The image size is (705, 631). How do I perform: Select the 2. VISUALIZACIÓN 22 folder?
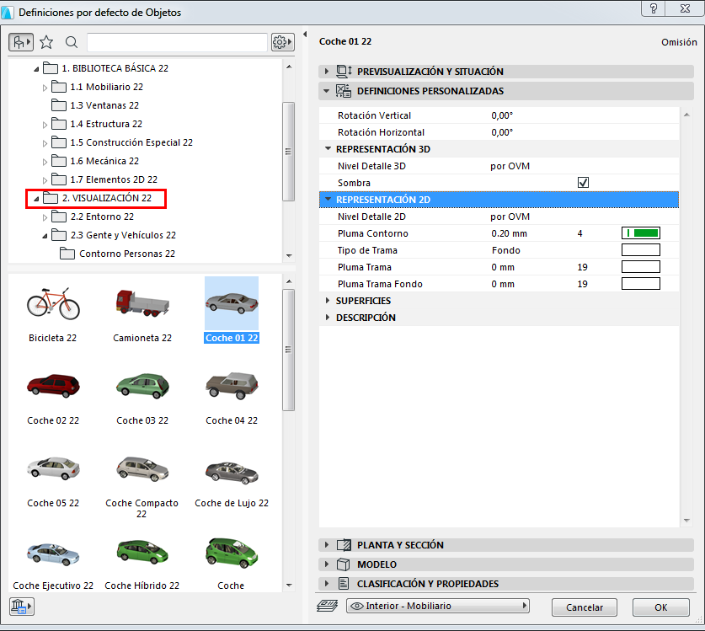tap(106, 198)
